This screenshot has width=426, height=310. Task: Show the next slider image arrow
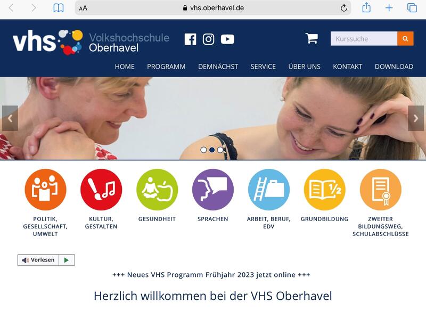[416, 118]
